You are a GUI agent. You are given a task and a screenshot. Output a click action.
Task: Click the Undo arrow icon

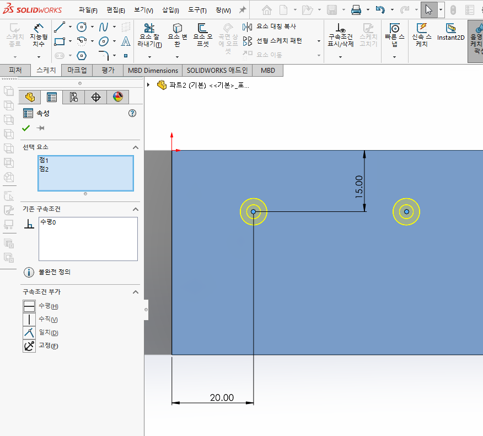pos(380,10)
